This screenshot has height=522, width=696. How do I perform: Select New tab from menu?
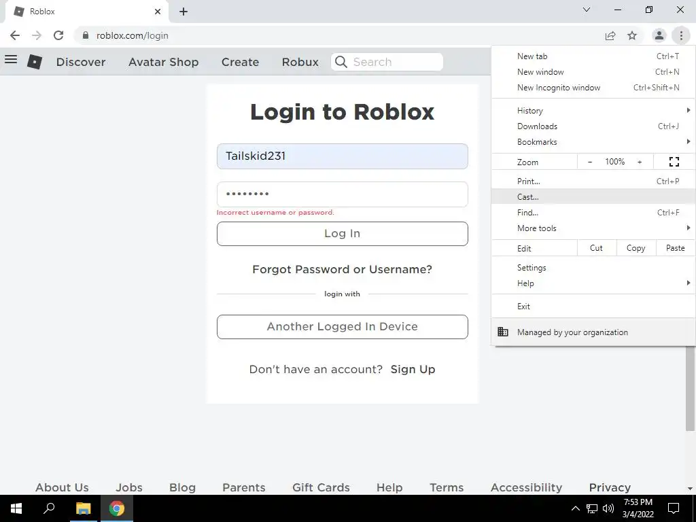[593, 56]
